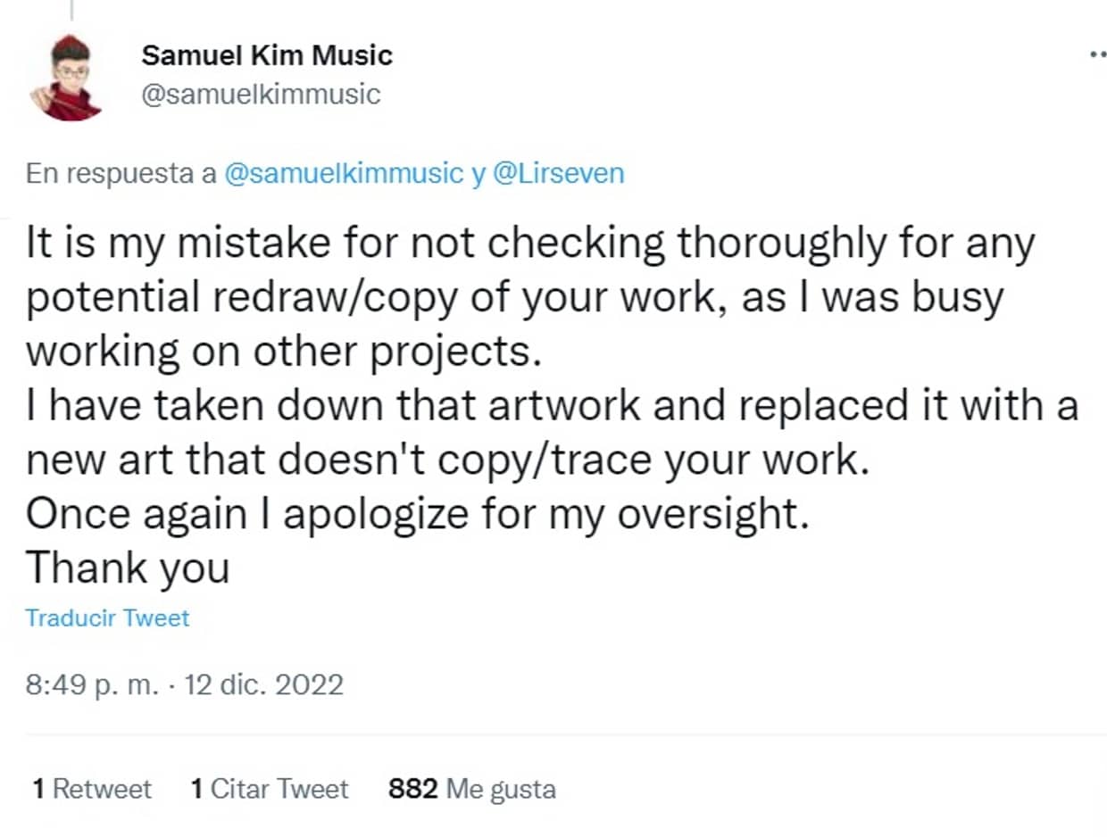The width and height of the screenshot is (1107, 837).
Task: Click the 'I have taken down that artwork' line
Action: (x=552, y=405)
